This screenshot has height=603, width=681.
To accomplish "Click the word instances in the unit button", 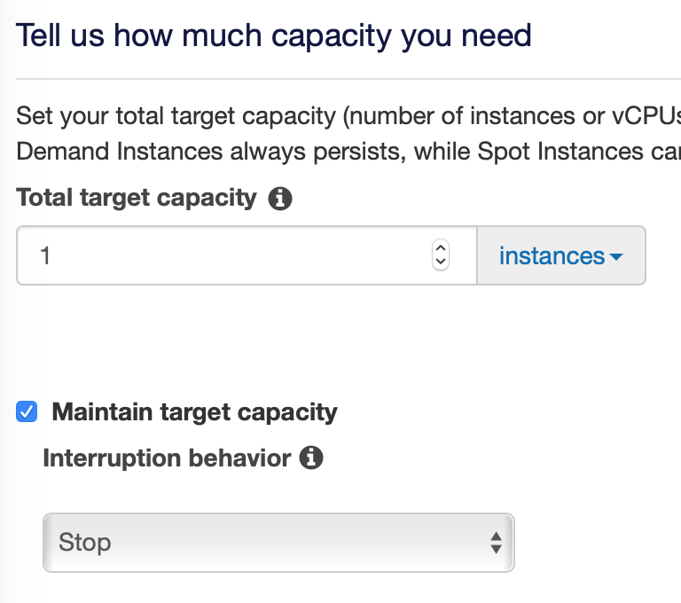I will point(552,255).
